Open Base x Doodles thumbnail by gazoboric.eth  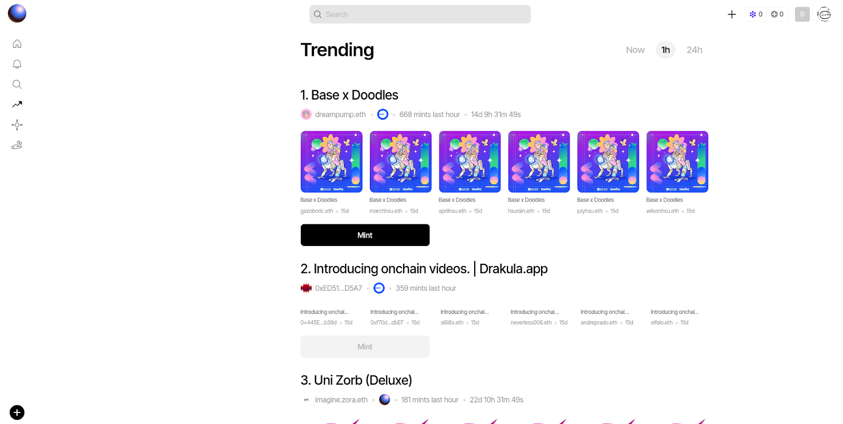331,162
